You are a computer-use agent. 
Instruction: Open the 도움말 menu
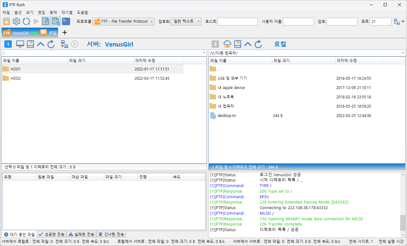click(x=83, y=12)
